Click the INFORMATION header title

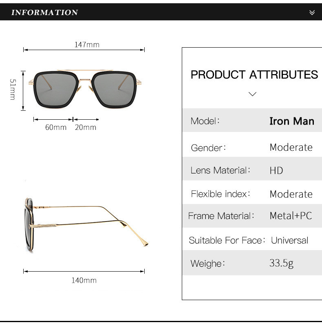(x=44, y=13)
